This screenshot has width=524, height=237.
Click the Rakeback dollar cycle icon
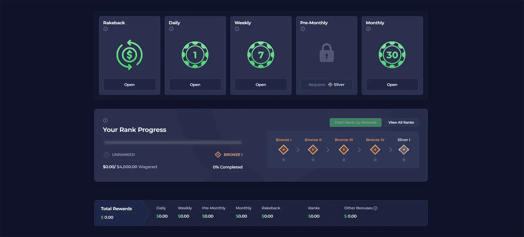[129, 55]
